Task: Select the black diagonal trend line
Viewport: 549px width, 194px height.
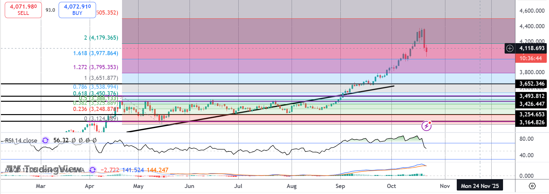Action: (260, 108)
